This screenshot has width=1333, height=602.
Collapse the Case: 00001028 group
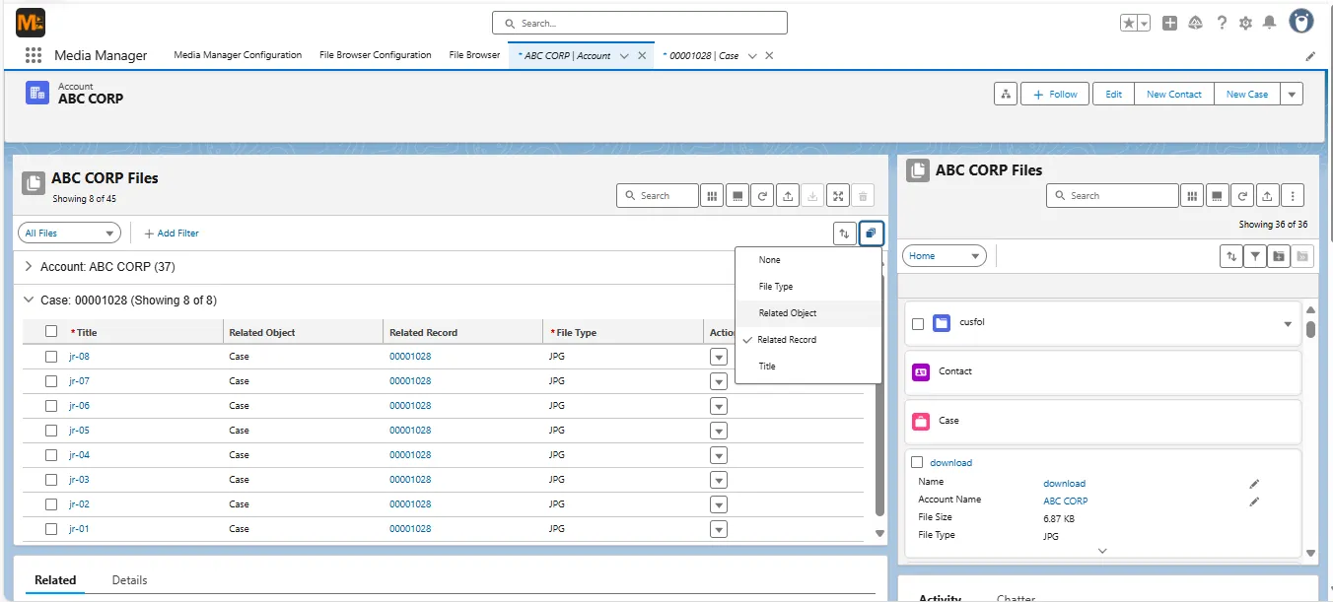29,301
